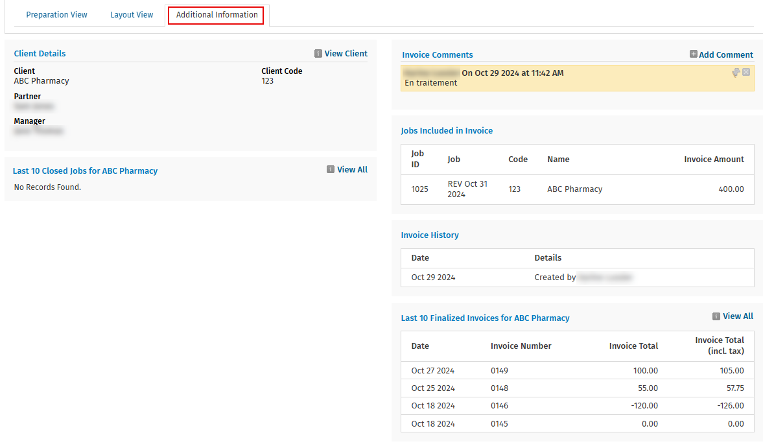Click the 'No Records Found.' message
The width and height of the screenshot is (763, 448).
pyautogui.click(x=48, y=187)
